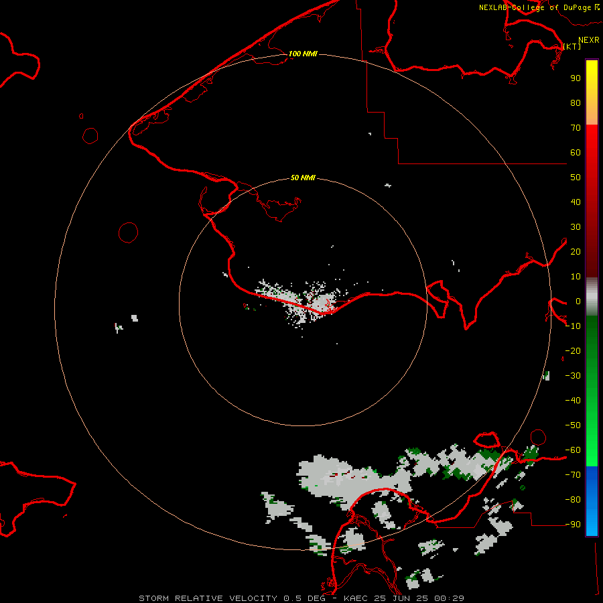Click the 90 value on velocity scale
This screenshot has width=603, height=603.
(576, 78)
